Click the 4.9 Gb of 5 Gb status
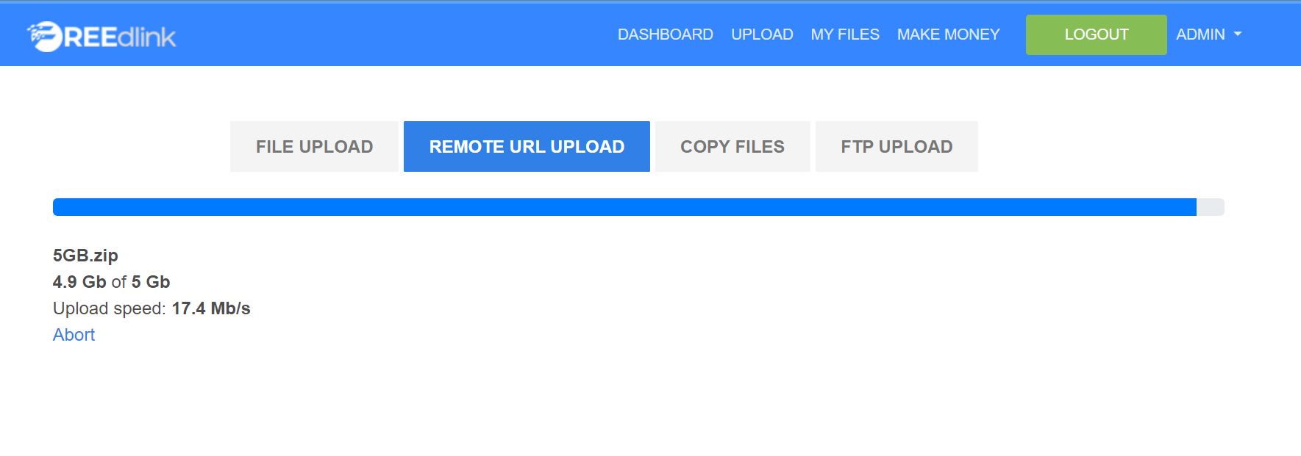Image resolution: width=1301 pixels, height=456 pixels. pyautogui.click(x=111, y=282)
